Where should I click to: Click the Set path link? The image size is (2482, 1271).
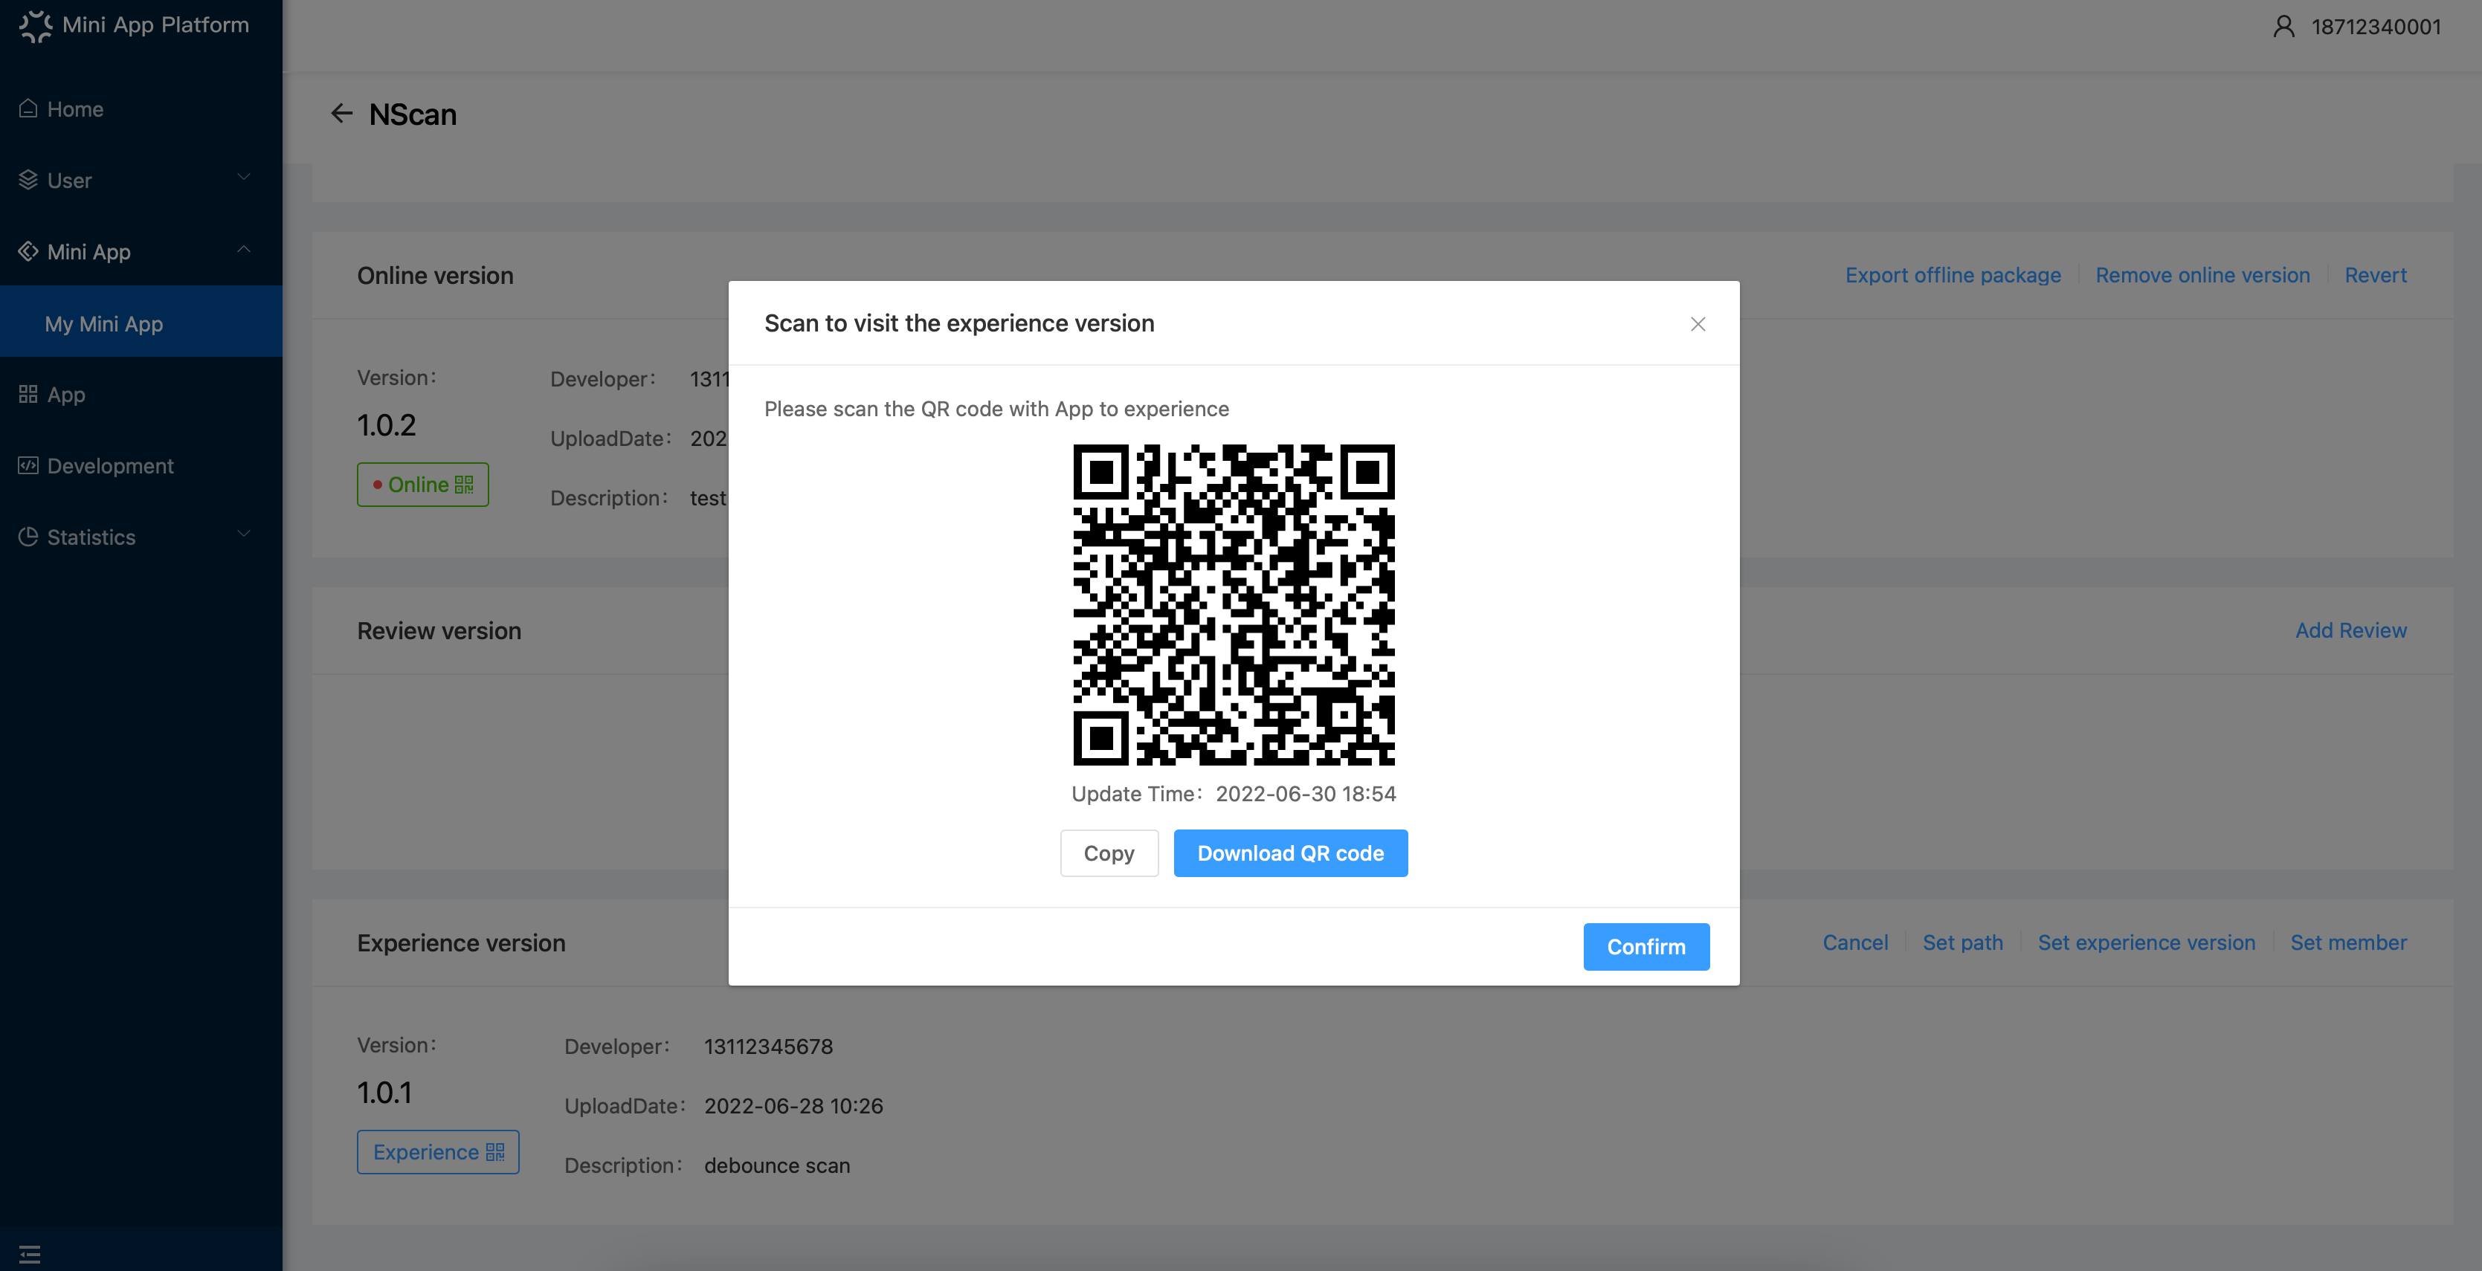click(1963, 942)
